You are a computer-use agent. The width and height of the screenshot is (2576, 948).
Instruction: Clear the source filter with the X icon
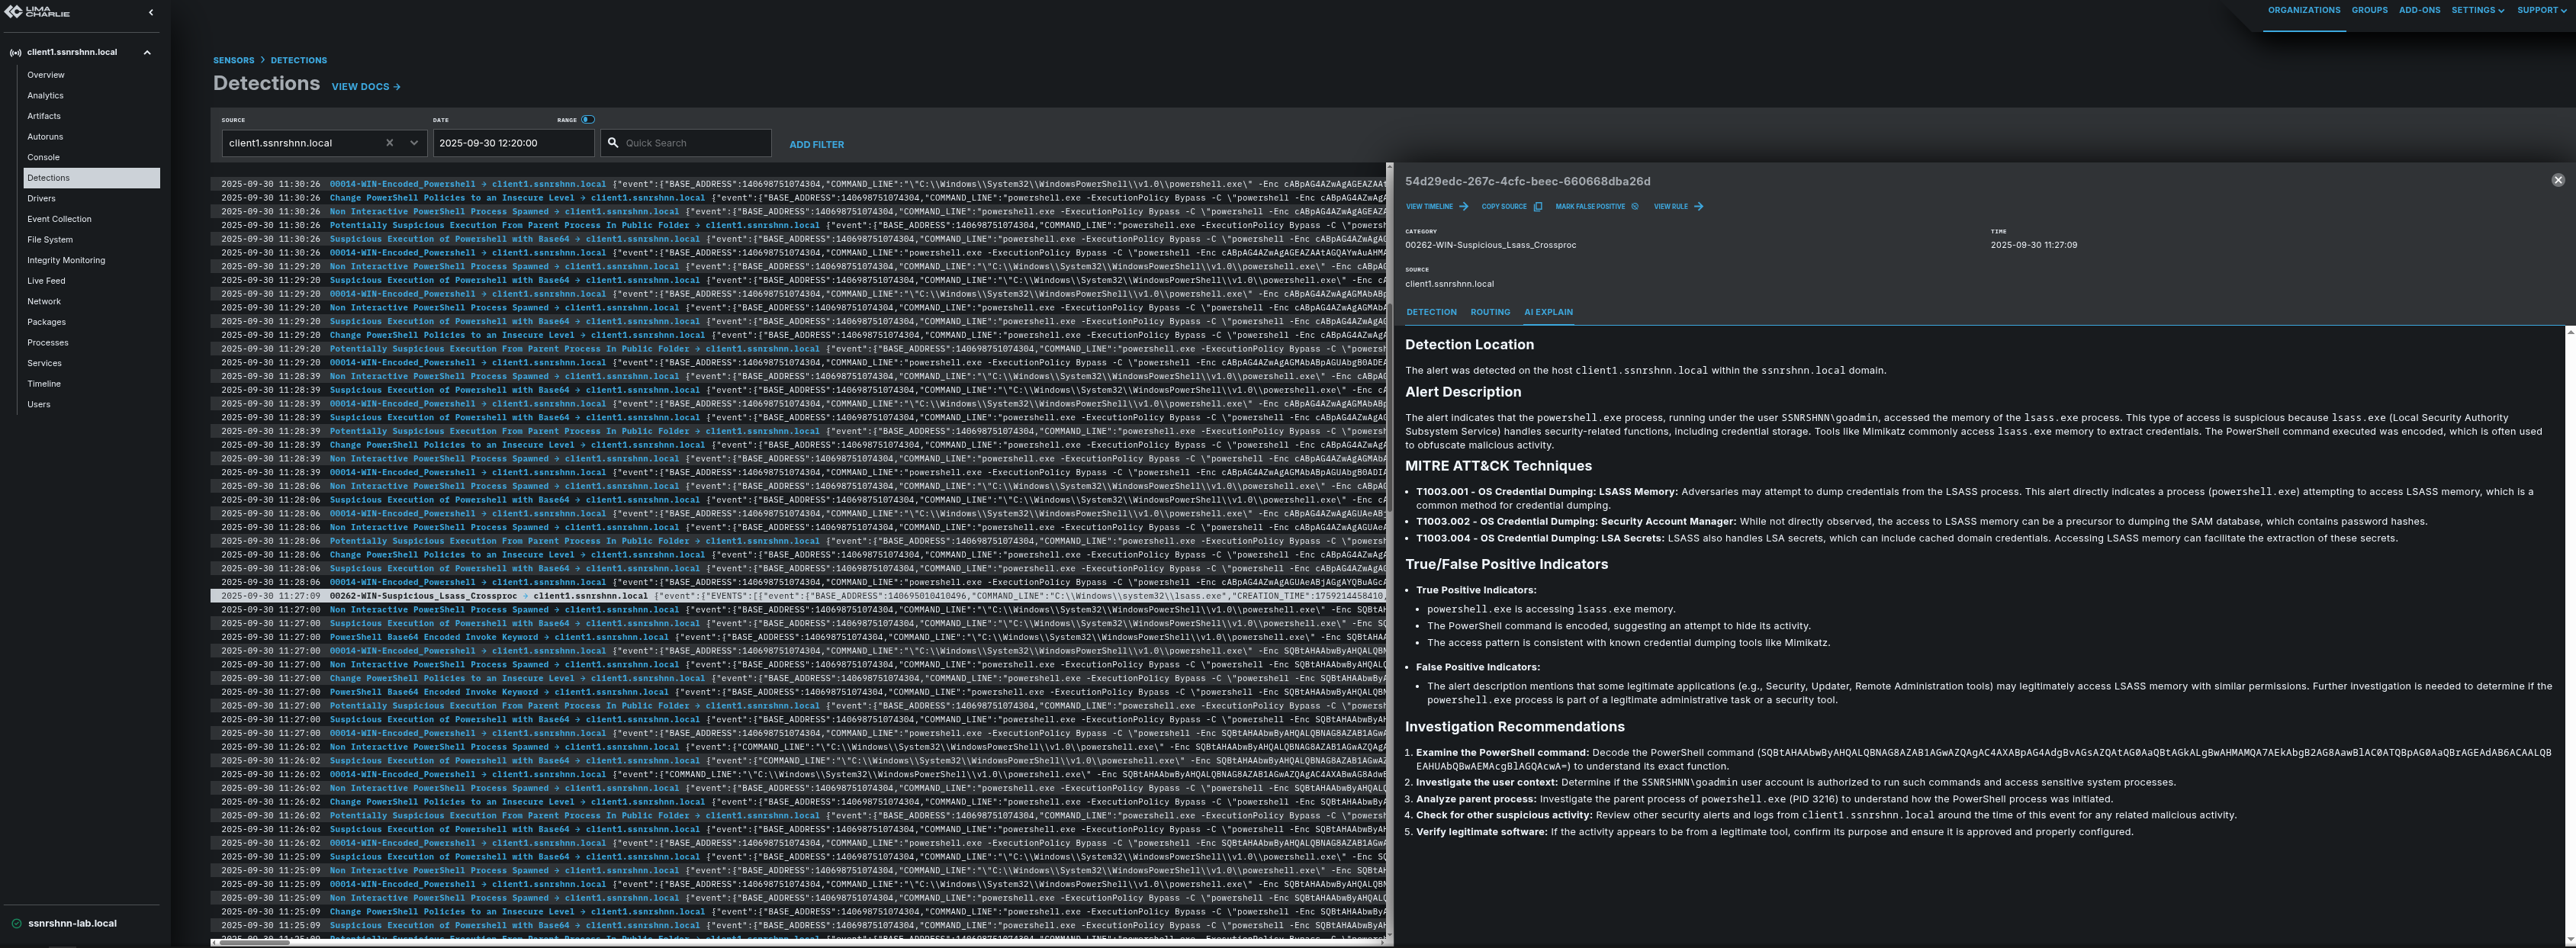tap(390, 143)
